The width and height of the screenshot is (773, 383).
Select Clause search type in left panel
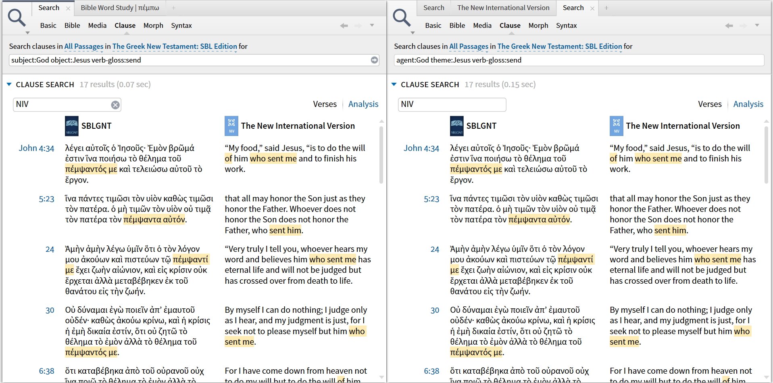(125, 25)
